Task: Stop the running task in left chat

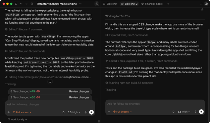Action: [92, 112]
